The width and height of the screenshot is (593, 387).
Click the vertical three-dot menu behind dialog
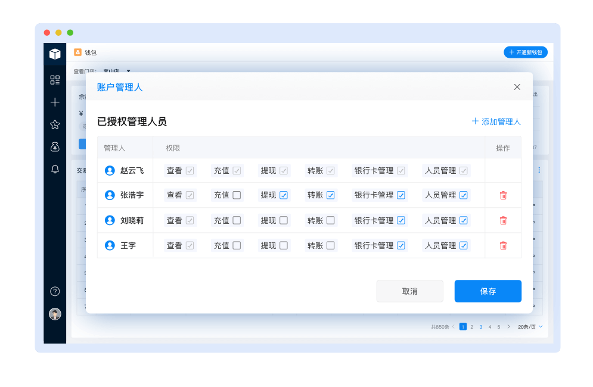coord(539,170)
